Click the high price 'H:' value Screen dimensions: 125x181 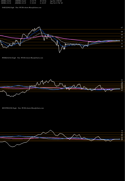pos(43,1)
